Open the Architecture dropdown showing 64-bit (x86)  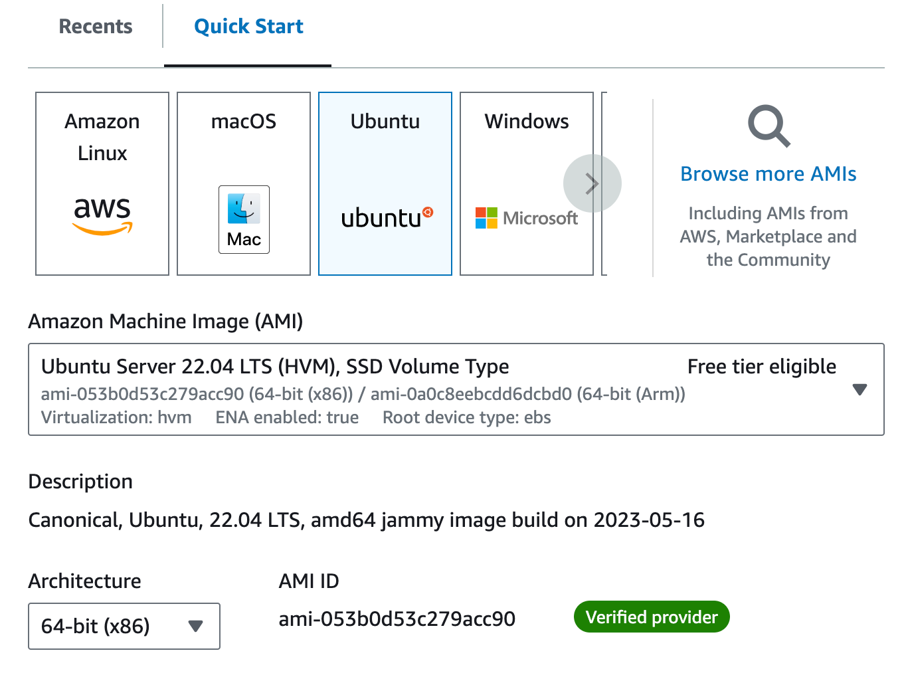click(124, 626)
